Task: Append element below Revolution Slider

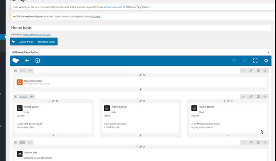Action: click(x=141, y=89)
